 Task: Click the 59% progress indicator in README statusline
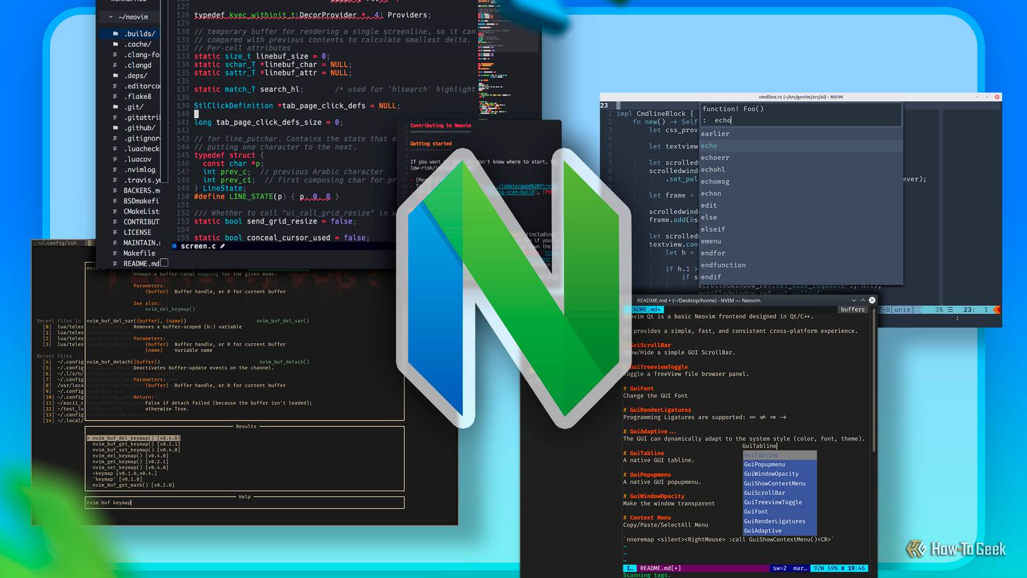[x=833, y=568]
